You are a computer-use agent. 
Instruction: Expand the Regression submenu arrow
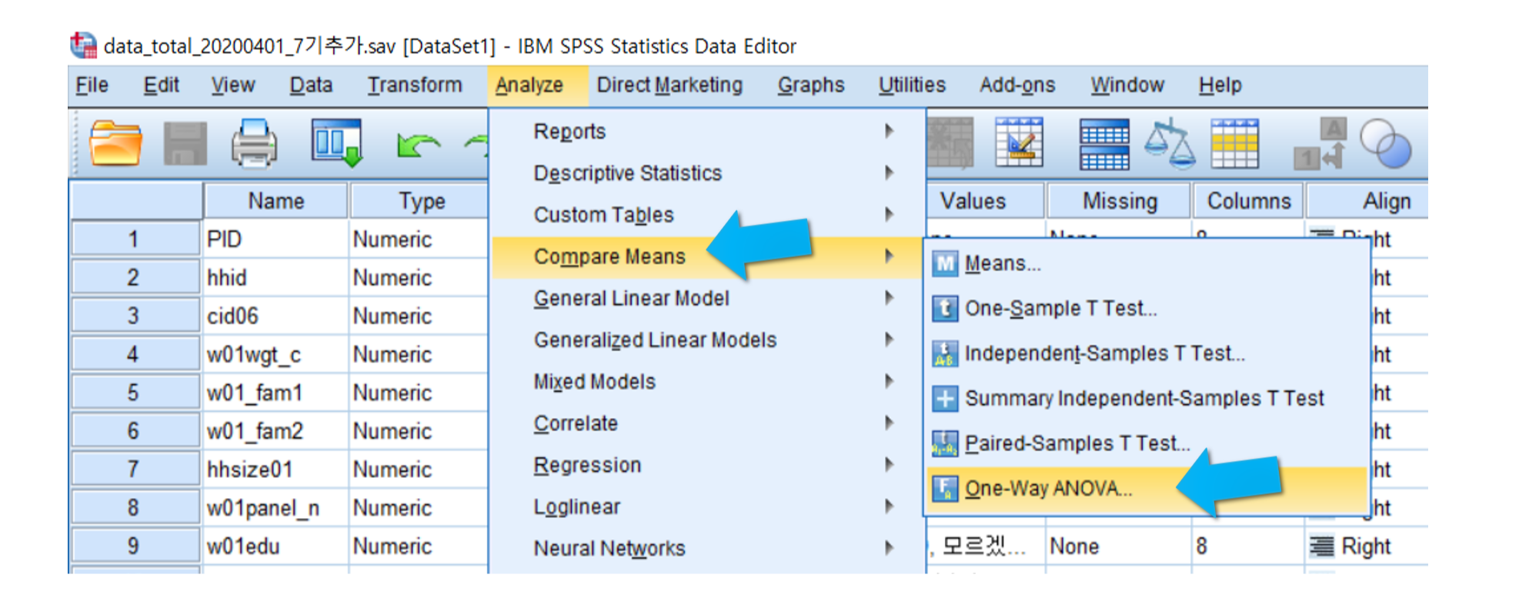[x=889, y=464]
